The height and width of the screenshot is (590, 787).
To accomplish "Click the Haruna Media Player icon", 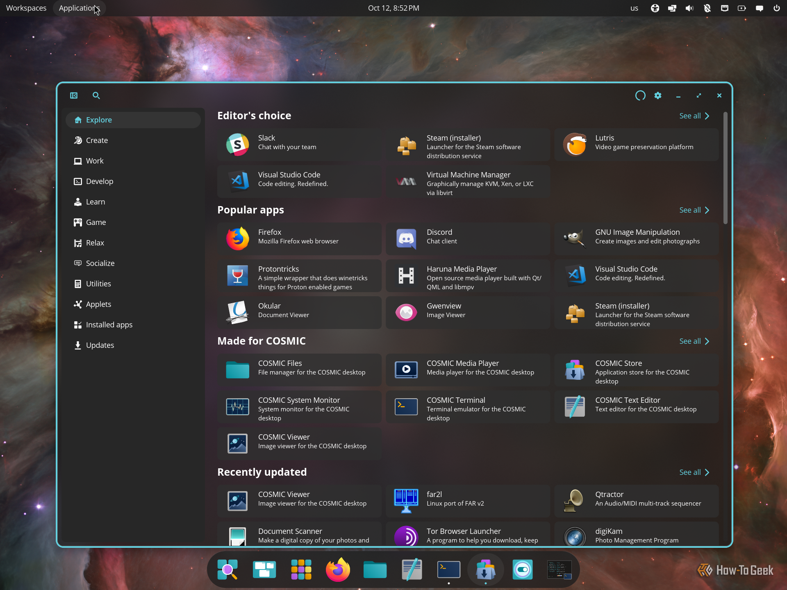I will point(406,276).
